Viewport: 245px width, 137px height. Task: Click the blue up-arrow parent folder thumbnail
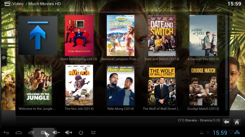38,36
